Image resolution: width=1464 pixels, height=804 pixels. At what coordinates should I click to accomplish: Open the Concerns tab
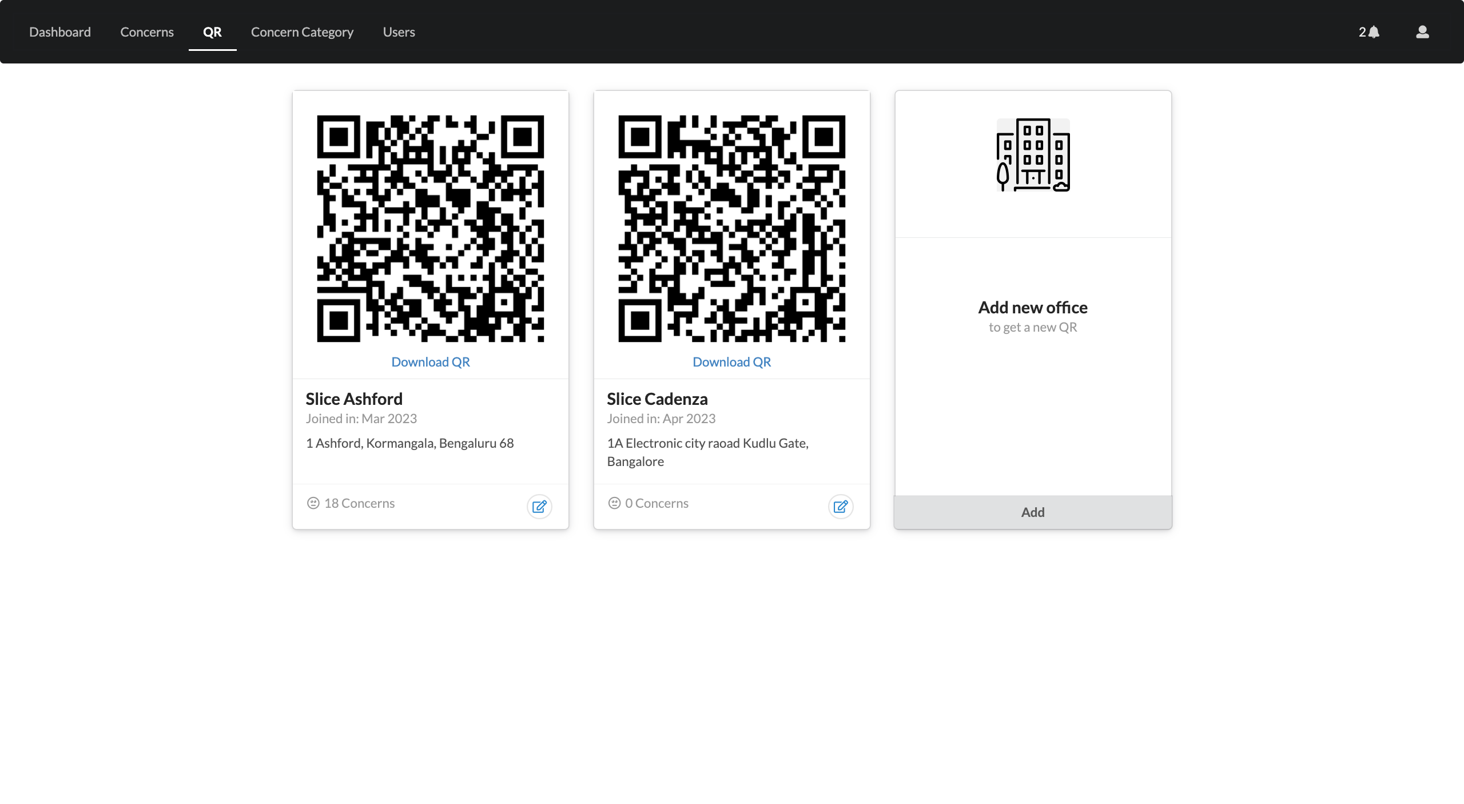pyautogui.click(x=147, y=32)
